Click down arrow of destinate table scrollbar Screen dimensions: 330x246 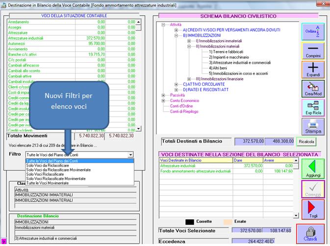(296, 216)
